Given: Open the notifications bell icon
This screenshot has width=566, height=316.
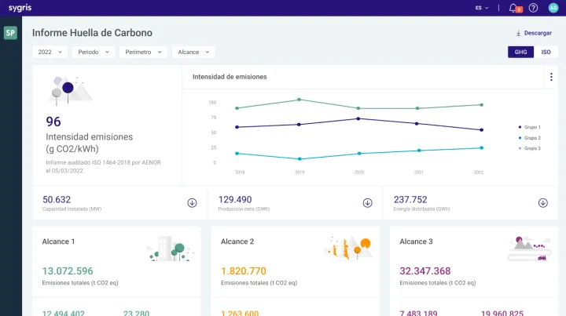Looking at the screenshot, I should (513, 8).
